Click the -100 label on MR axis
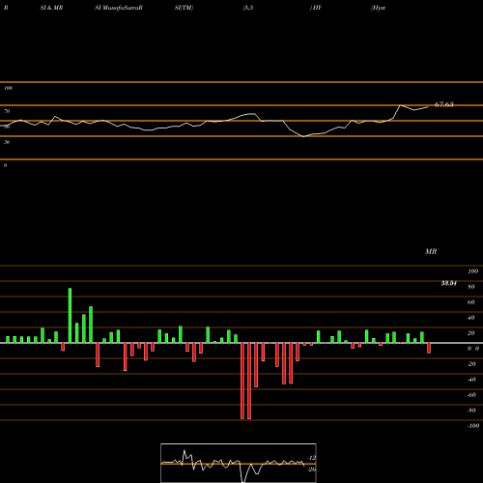This screenshot has height=483, width=483. coord(472,426)
